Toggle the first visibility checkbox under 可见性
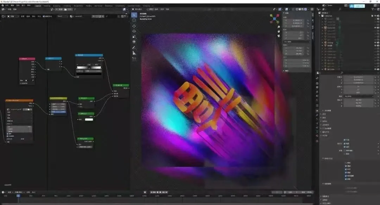380x205 pixels. [344, 140]
